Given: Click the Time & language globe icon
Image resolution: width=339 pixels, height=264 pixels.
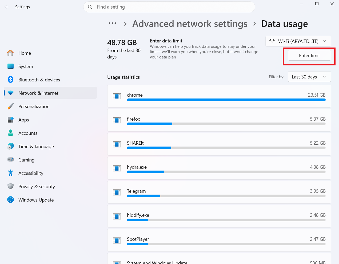Looking at the screenshot, I should [x=10, y=146].
